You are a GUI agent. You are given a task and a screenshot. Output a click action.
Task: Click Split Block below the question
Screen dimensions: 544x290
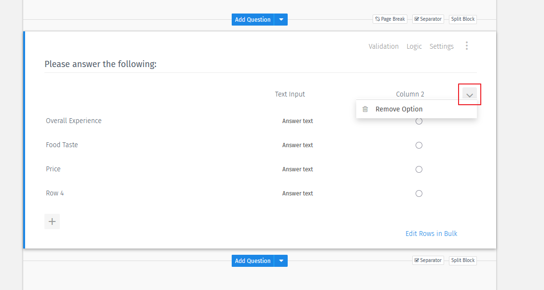tap(462, 260)
